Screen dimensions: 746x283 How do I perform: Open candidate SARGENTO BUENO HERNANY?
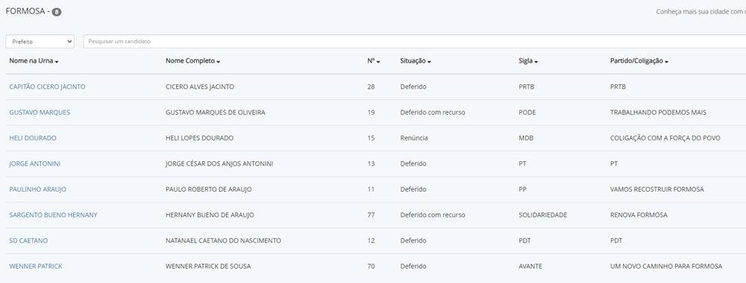coord(53,215)
